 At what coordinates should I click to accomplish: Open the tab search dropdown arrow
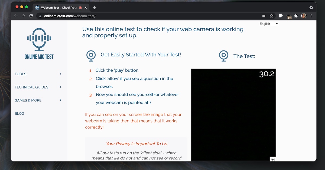(x=311, y=8)
